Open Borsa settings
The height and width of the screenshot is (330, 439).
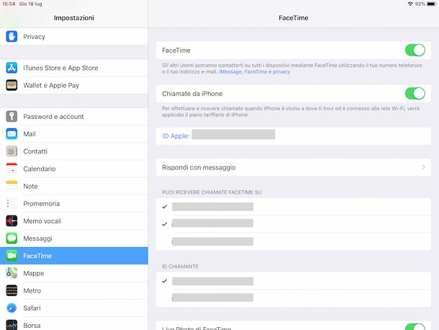click(74, 324)
